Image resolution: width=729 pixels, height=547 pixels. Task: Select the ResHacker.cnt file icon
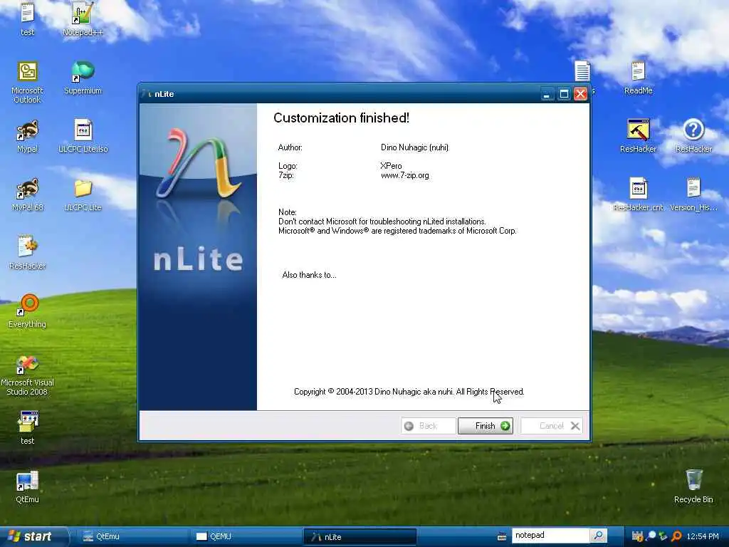pos(638,195)
